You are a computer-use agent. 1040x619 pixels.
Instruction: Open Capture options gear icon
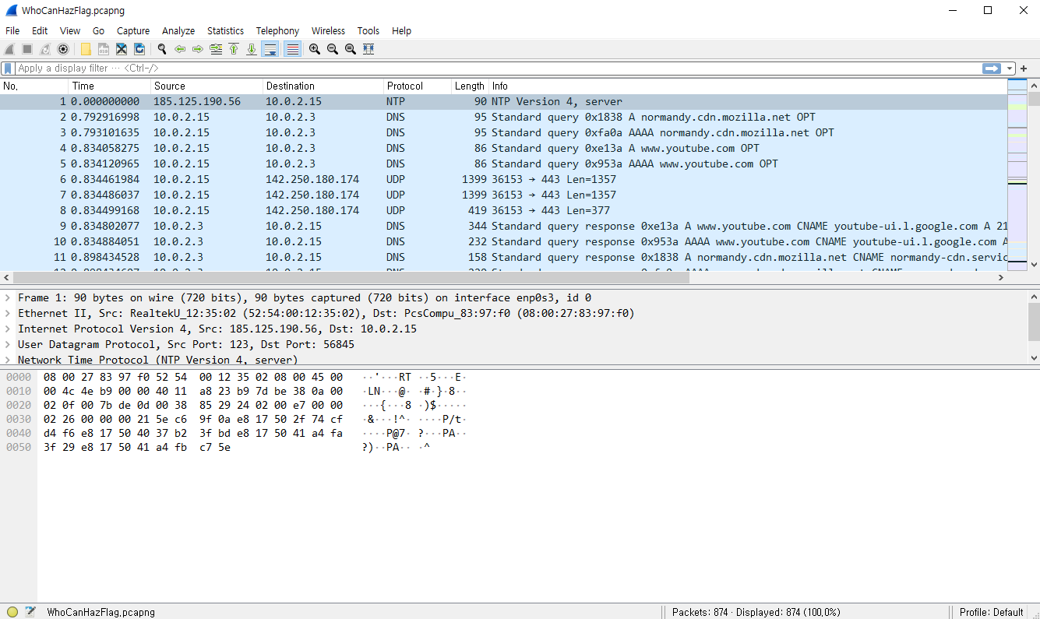click(x=63, y=49)
